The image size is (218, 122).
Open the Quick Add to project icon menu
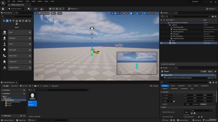pos(30,9)
